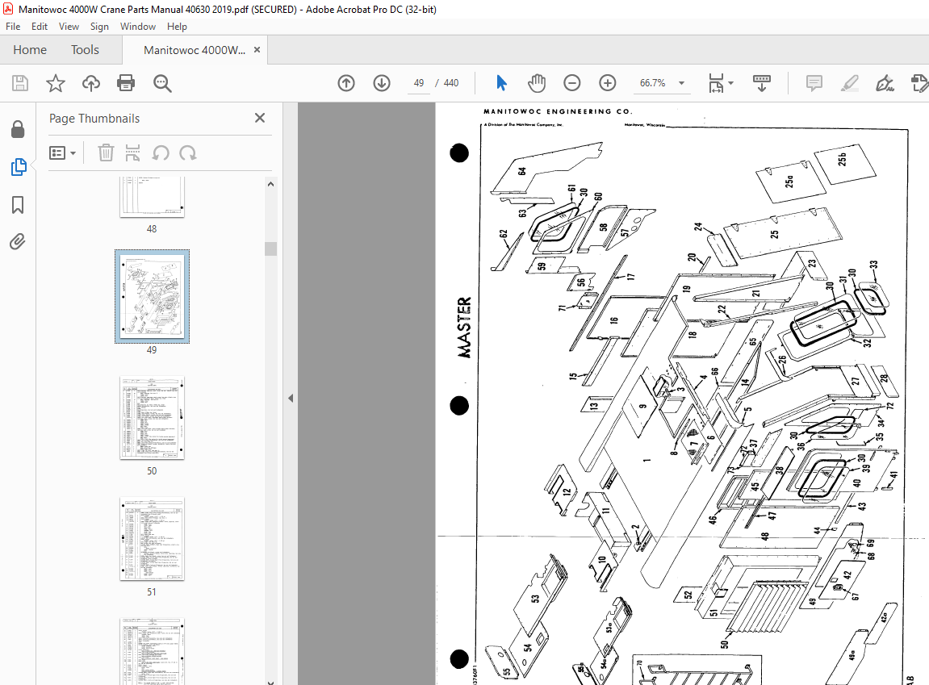Viewport: 929px width, 685px height.
Task: Open the Window menu
Action: [x=137, y=27]
